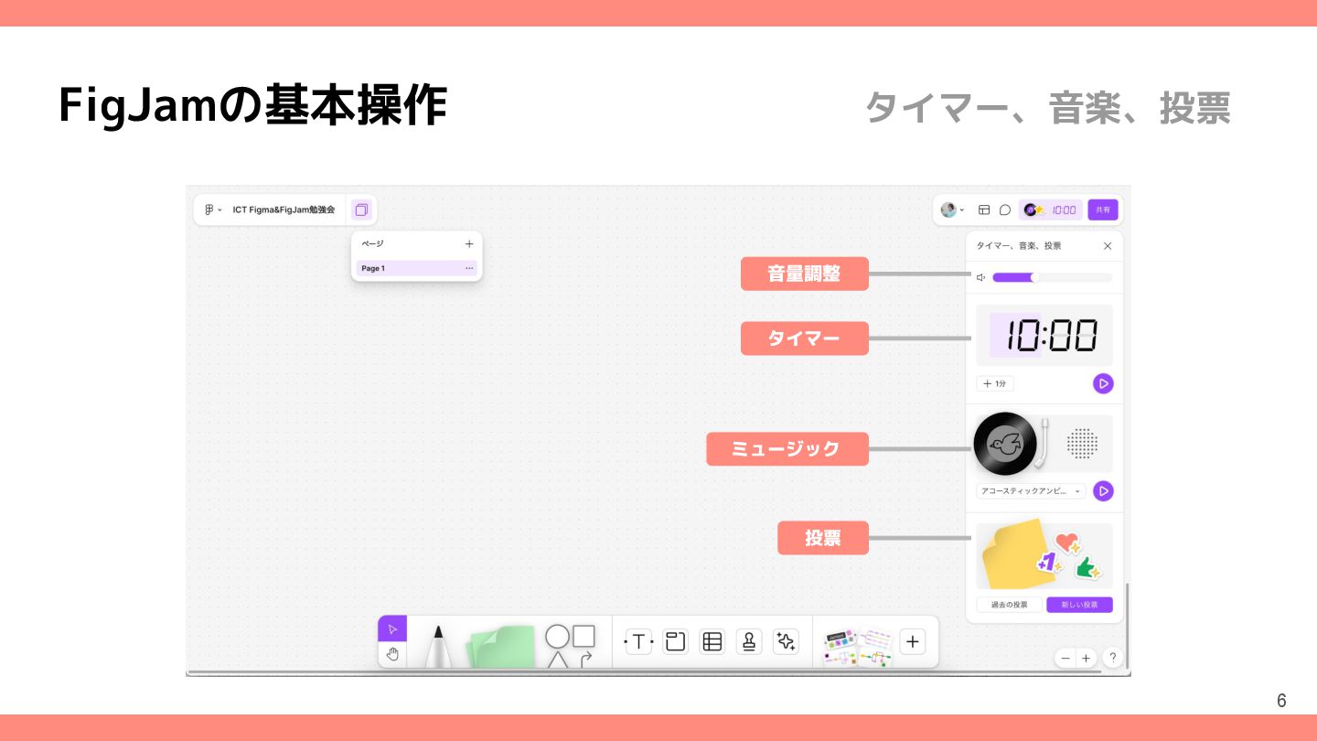The image size is (1317, 741).
Task: Select the marker pen tool
Action: click(438, 647)
